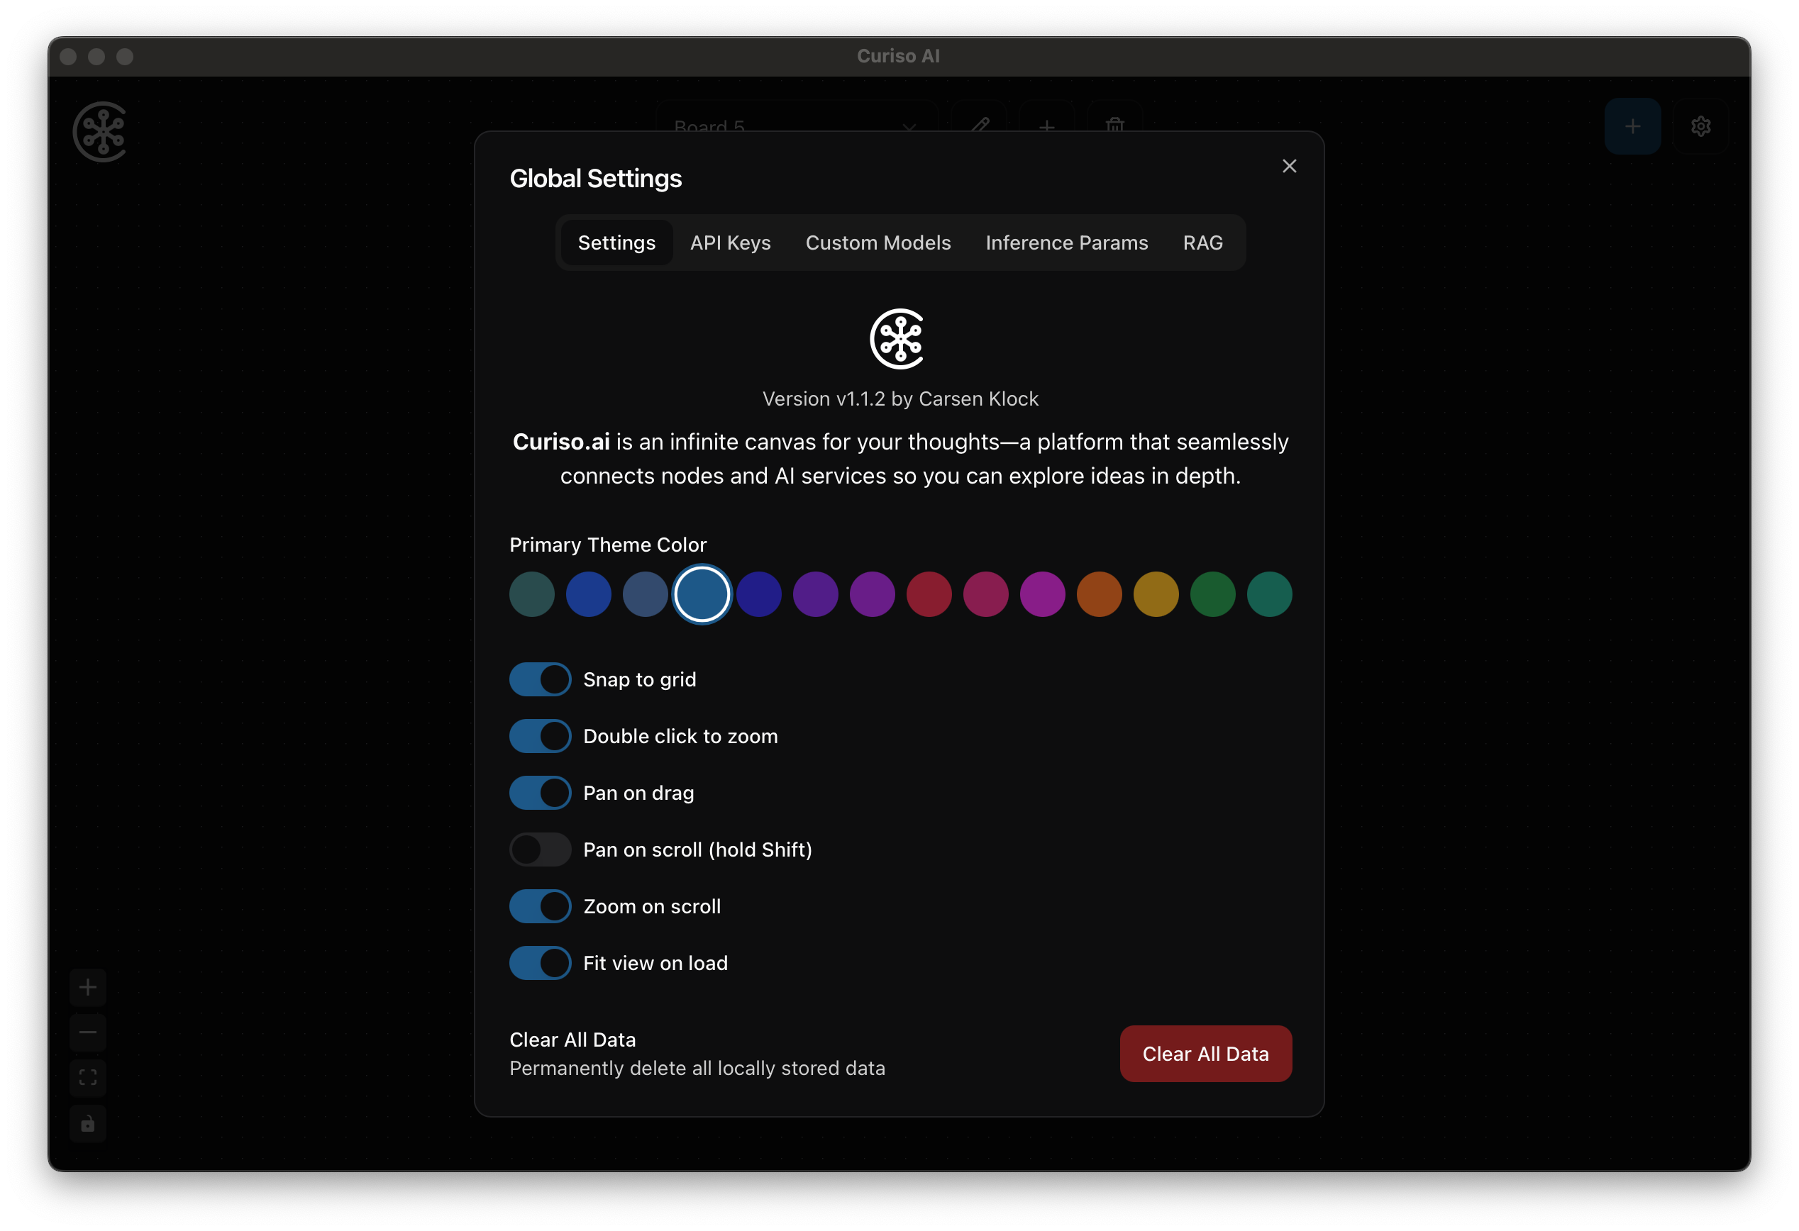The height and width of the screenshot is (1231, 1799).
Task: Disable the Snap to grid toggle
Action: tap(541, 679)
